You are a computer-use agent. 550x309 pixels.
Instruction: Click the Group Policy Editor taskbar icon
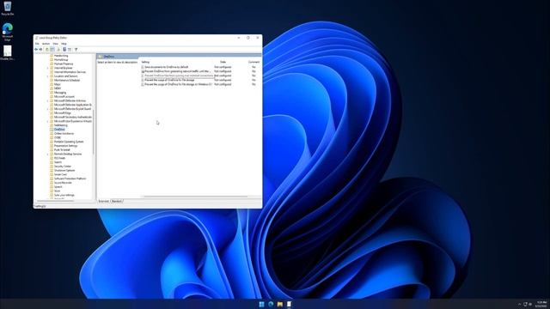(289, 304)
